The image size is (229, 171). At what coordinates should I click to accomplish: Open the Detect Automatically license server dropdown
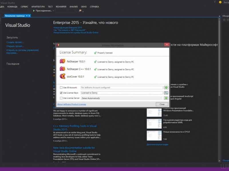pos(161,98)
